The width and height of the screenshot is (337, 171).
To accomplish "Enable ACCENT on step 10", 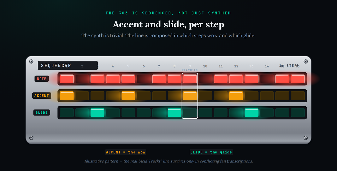I will [x=205, y=96].
